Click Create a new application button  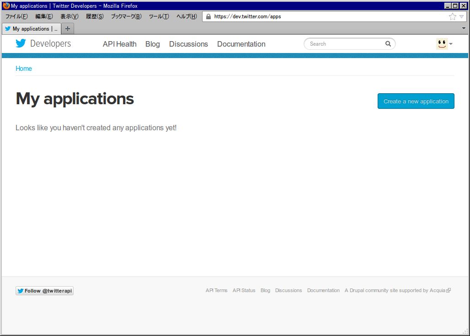416,101
